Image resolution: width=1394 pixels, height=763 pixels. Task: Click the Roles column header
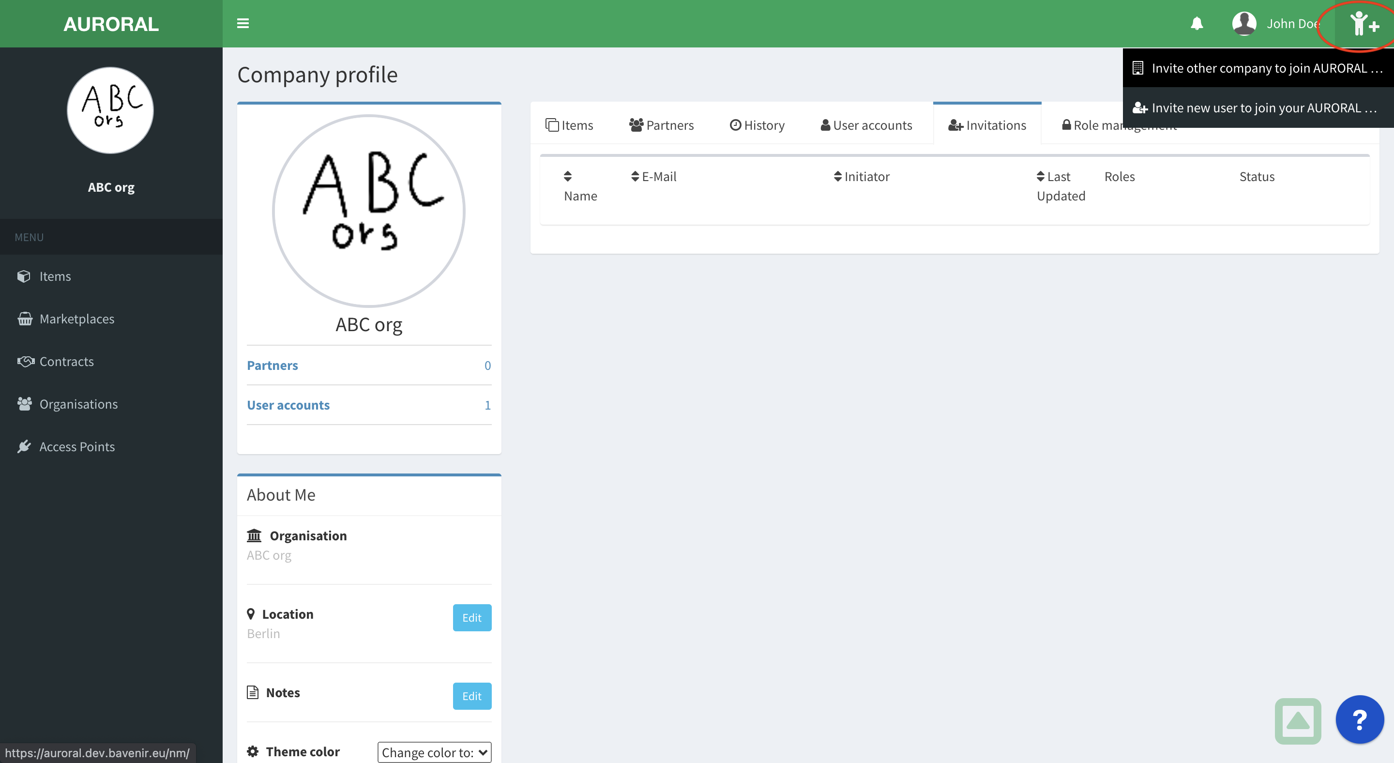(x=1119, y=176)
